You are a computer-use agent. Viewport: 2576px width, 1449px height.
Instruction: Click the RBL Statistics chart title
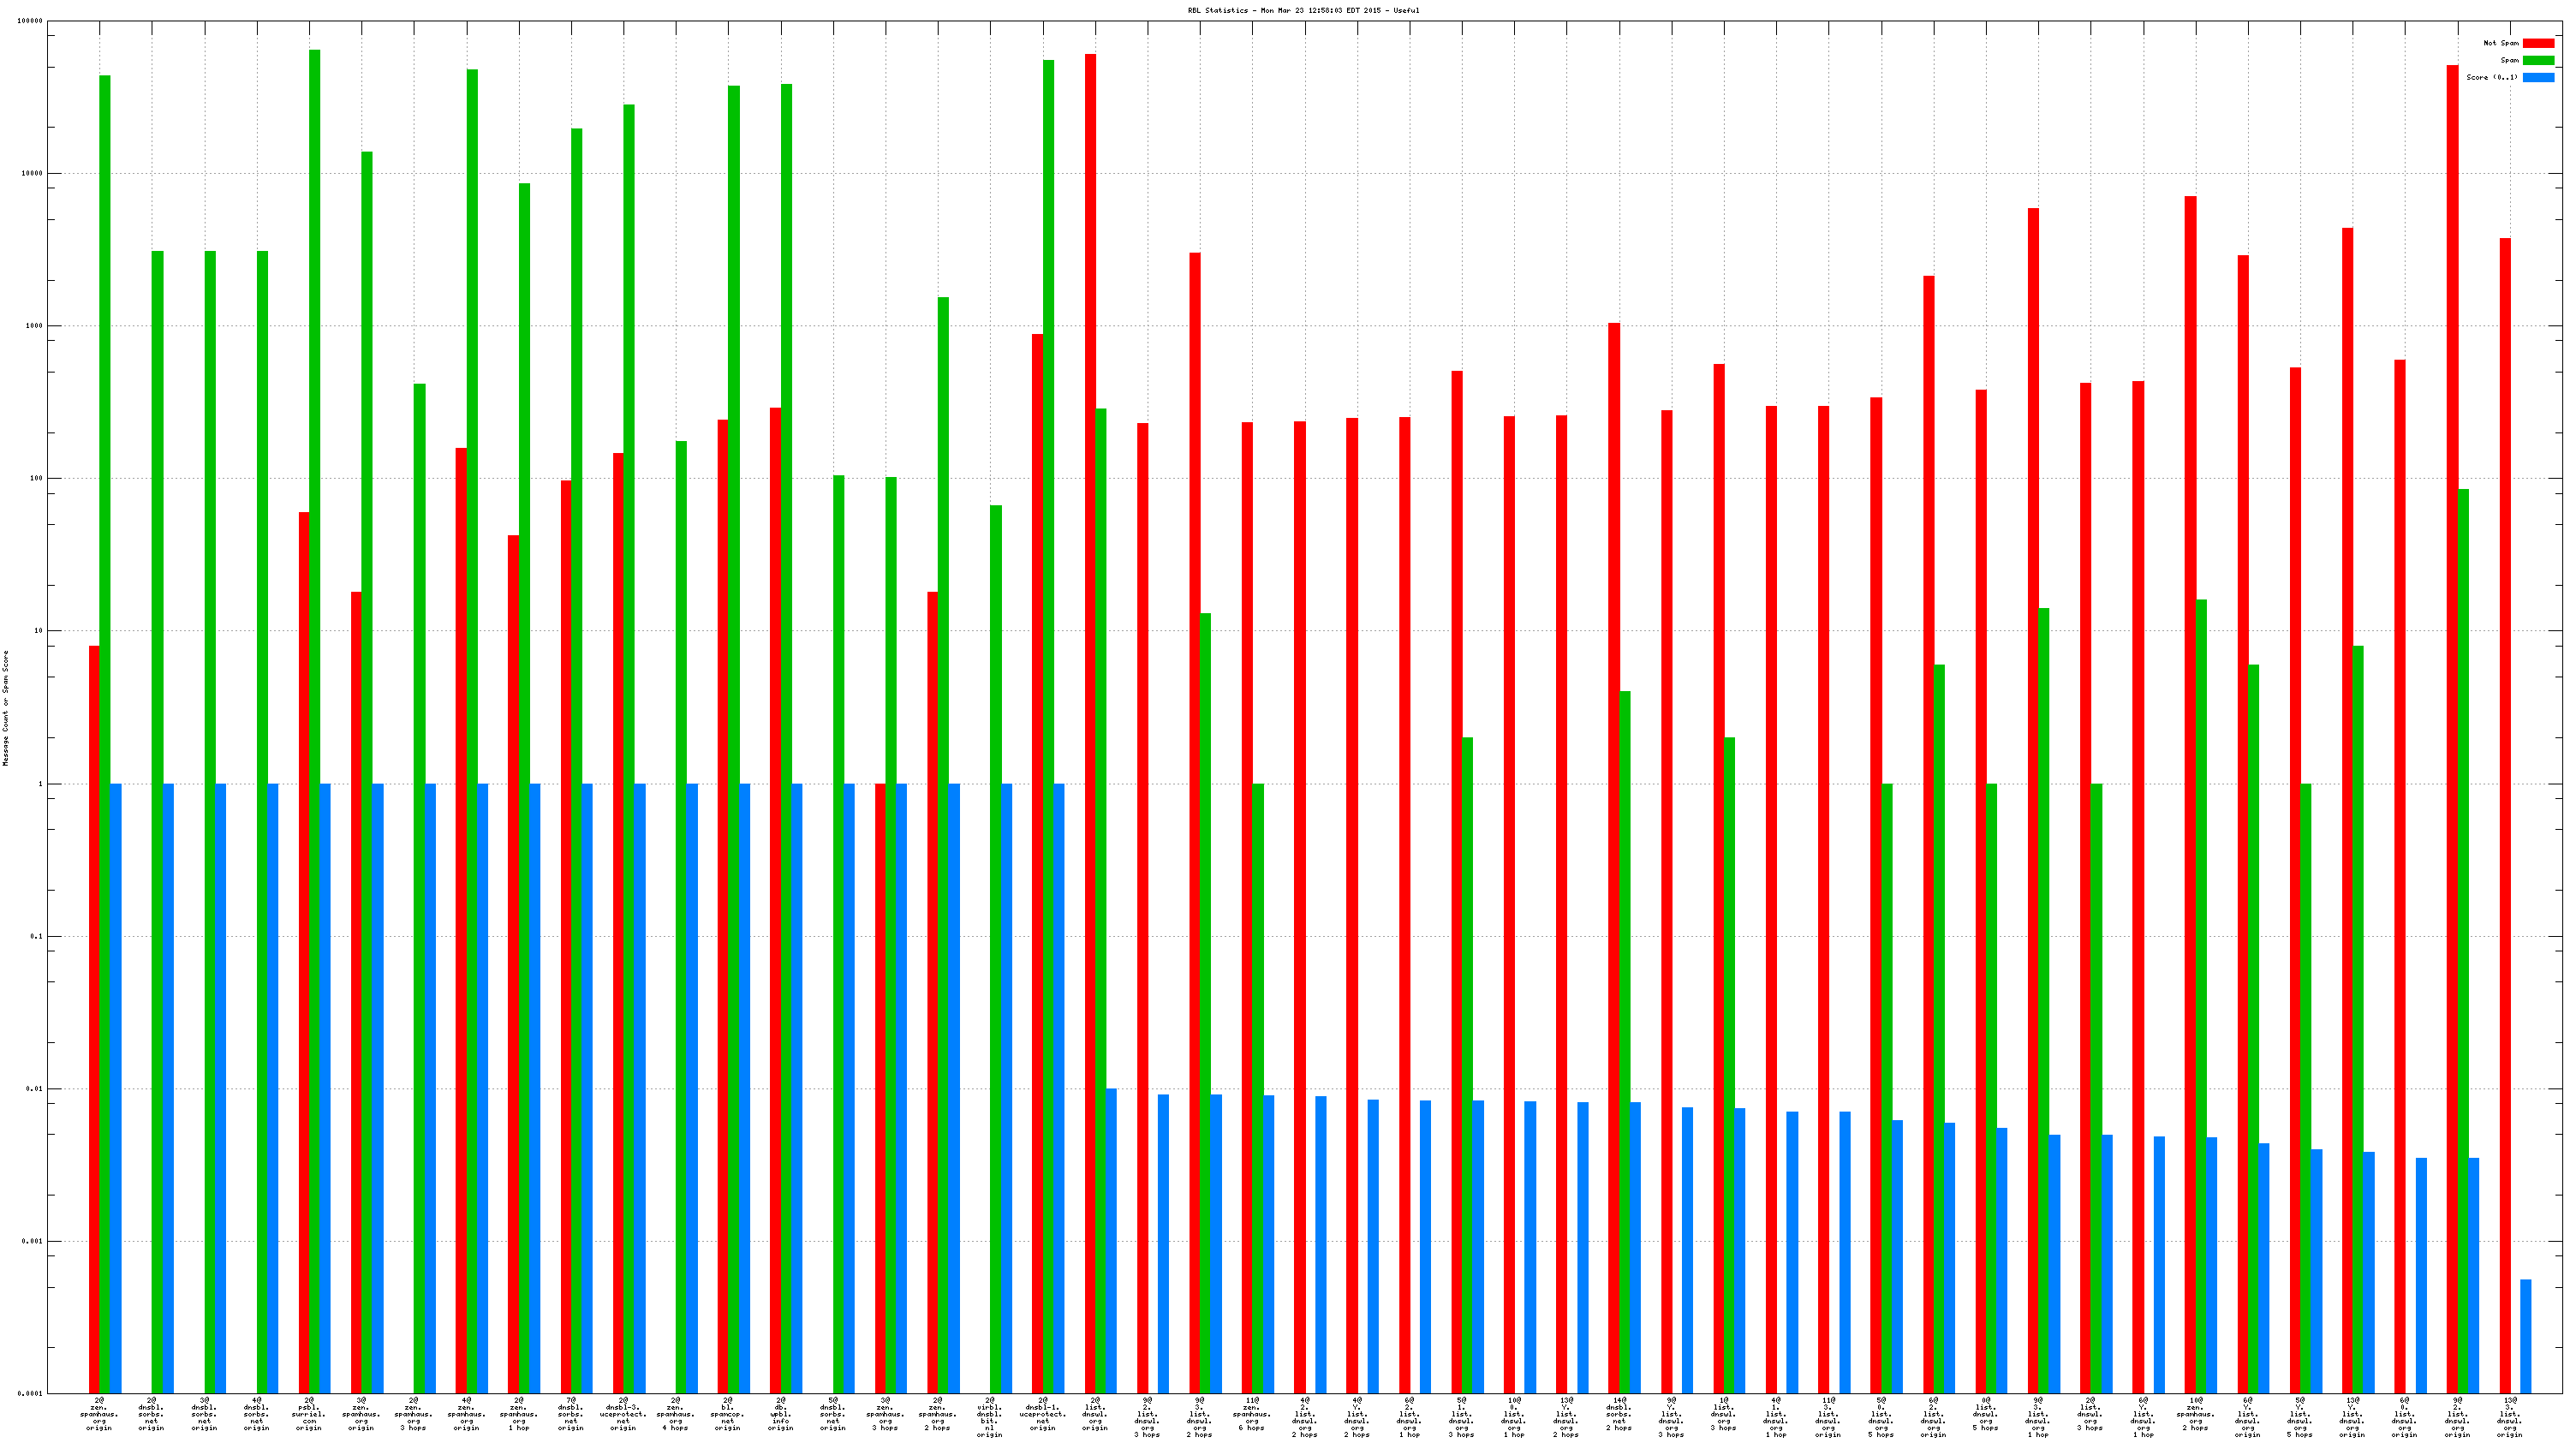(x=1303, y=10)
